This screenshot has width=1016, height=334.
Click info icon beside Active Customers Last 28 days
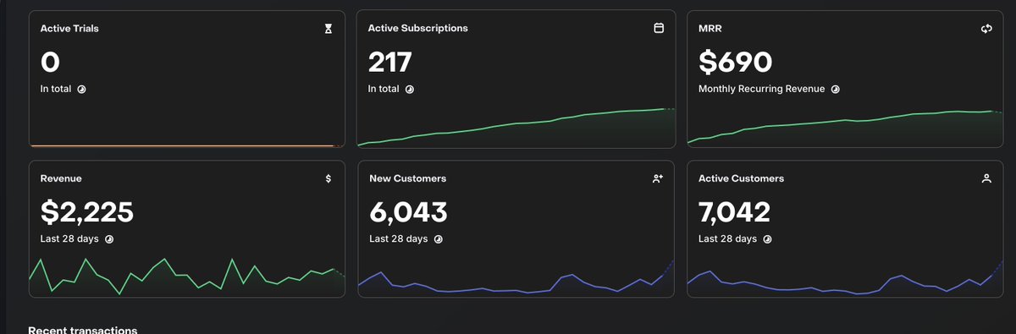[x=767, y=239]
